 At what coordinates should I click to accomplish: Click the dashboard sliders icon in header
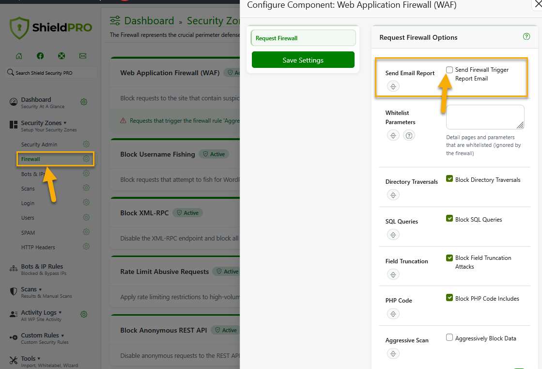[115, 20]
